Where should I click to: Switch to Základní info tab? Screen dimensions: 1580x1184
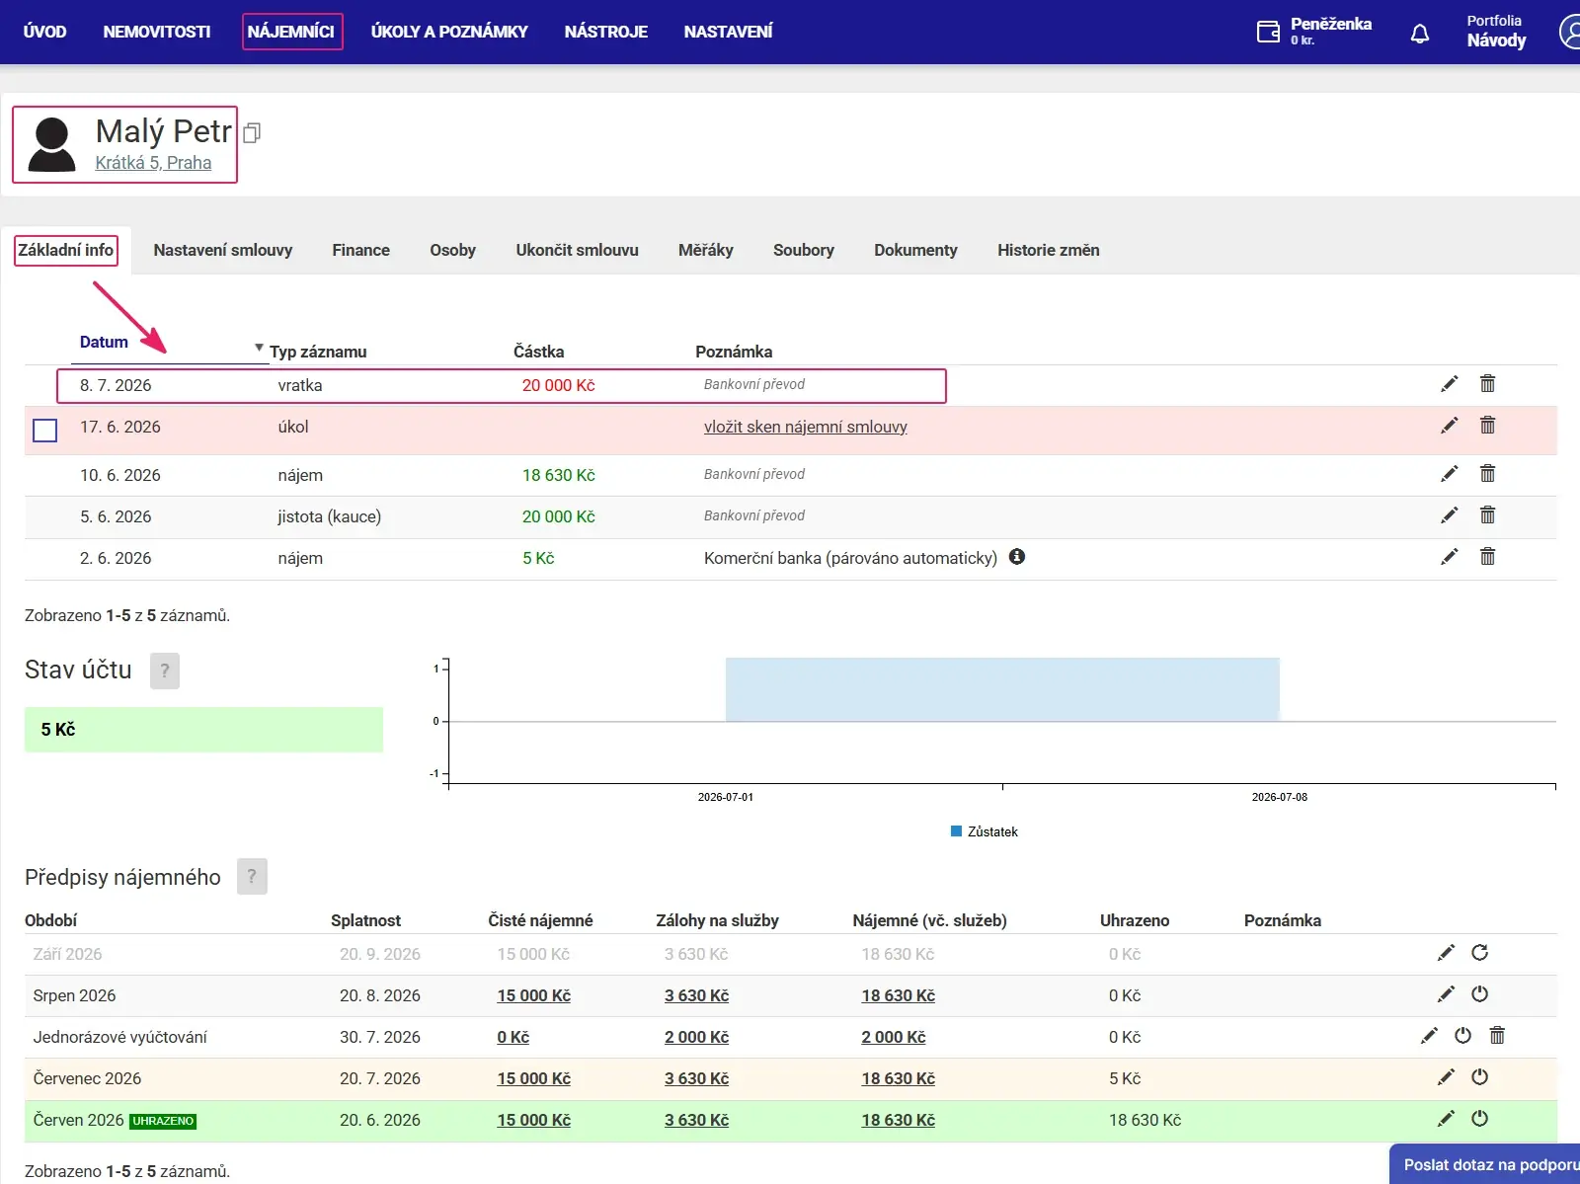tap(66, 250)
